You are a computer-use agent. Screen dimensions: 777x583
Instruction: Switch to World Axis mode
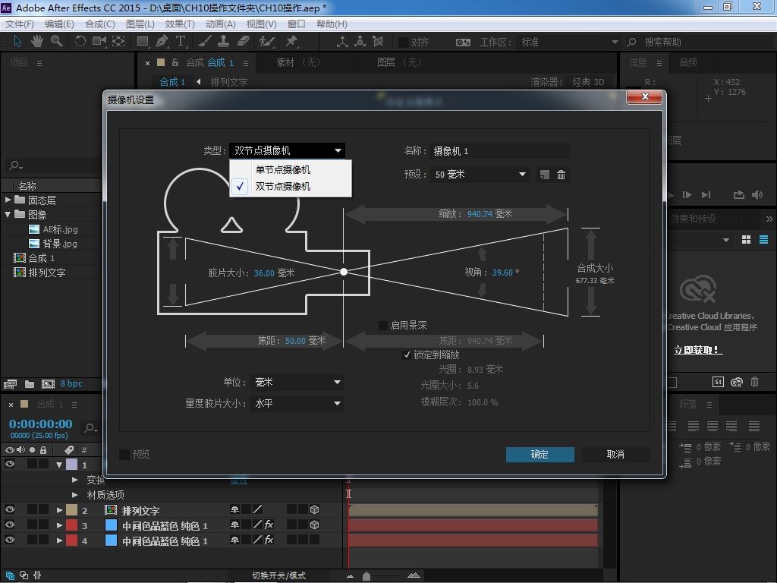tap(360, 42)
